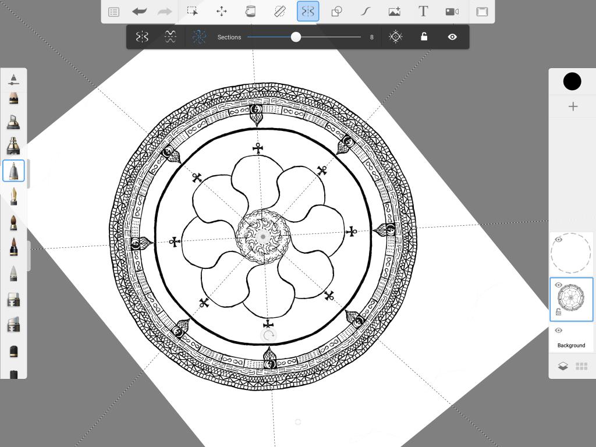Enable Y-axis vertical symmetry

[x=142, y=37]
